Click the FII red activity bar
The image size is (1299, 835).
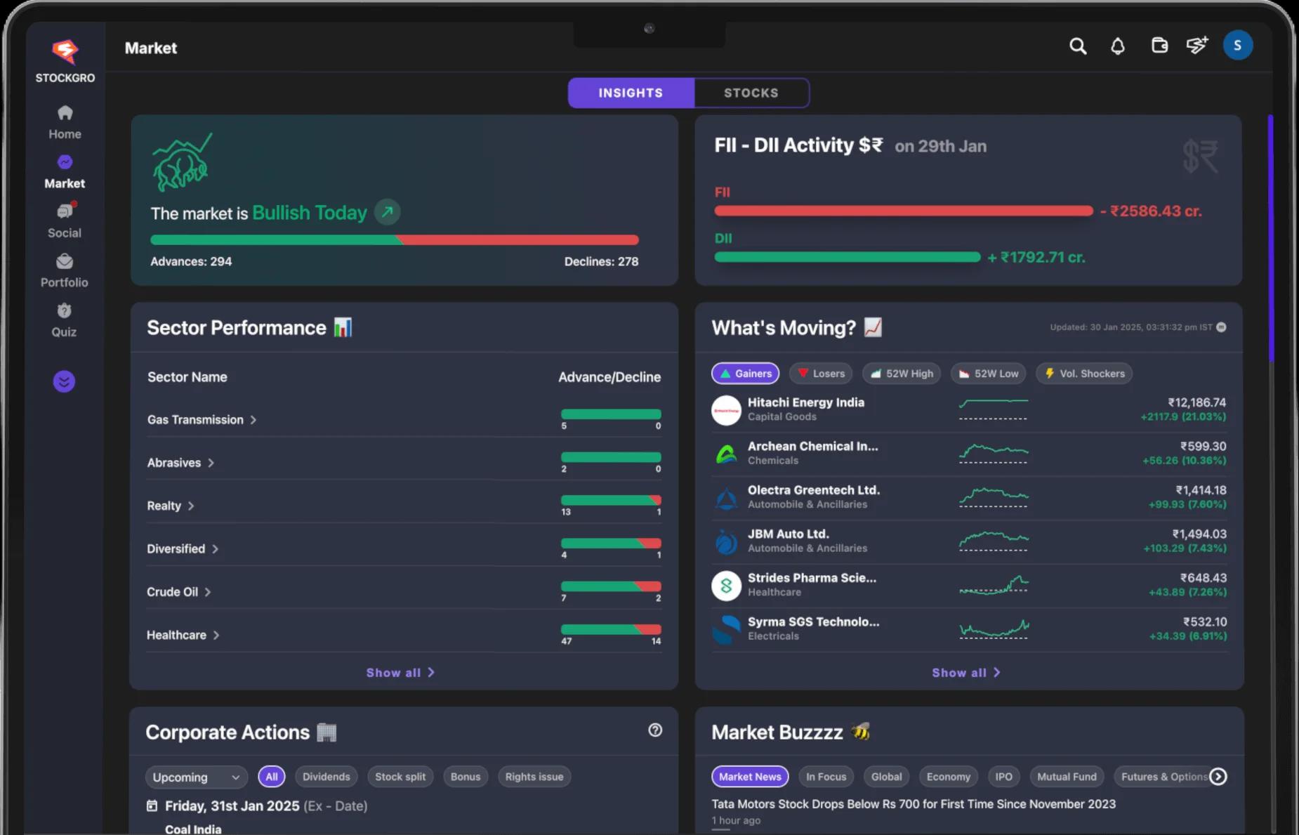coord(904,211)
